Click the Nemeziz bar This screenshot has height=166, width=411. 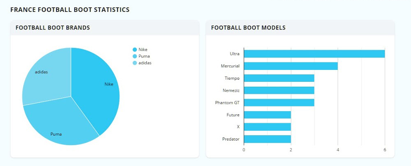[279, 90]
